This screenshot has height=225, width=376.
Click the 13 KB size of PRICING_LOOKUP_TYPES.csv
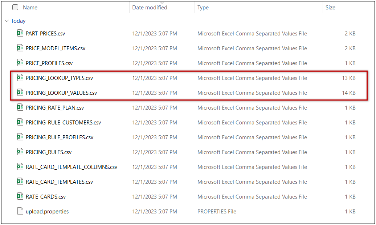coord(349,78)
